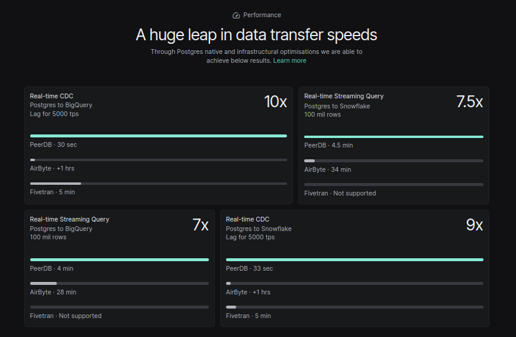Viewport: 516px width, 337px height.
Task: Click the AirByte 34 min progress bar
Action: click(394, 161)
